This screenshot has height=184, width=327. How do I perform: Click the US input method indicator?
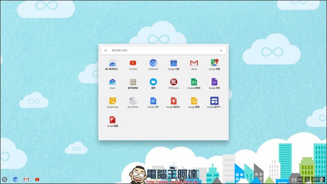(300, 179)
